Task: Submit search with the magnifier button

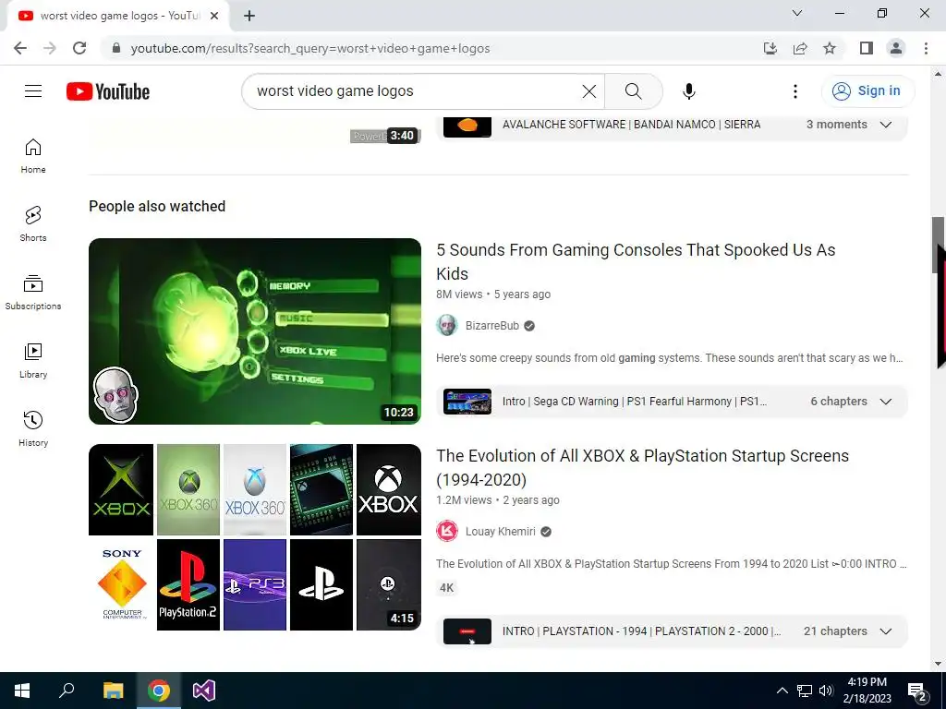Action: click(634, 91)
